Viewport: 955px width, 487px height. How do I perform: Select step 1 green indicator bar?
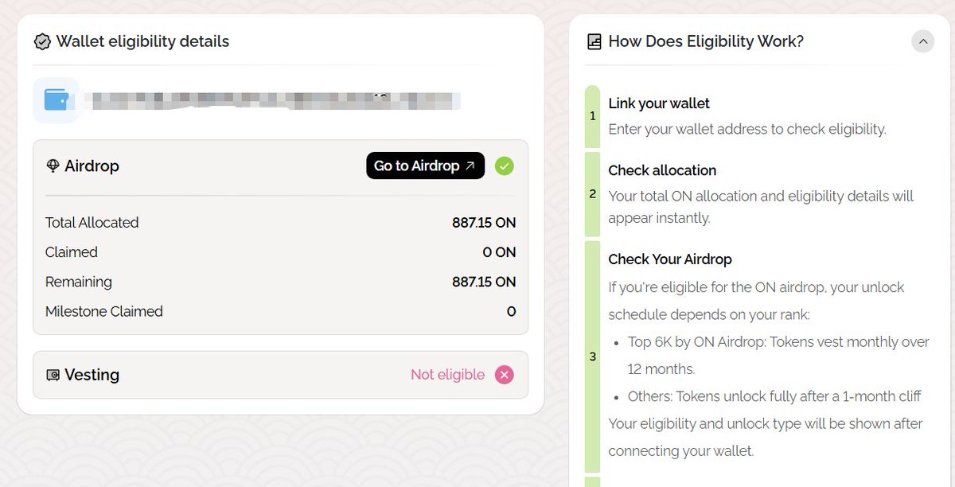(592, 116)
